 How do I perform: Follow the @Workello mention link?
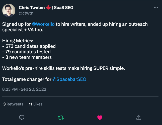(x=43, y=24)
